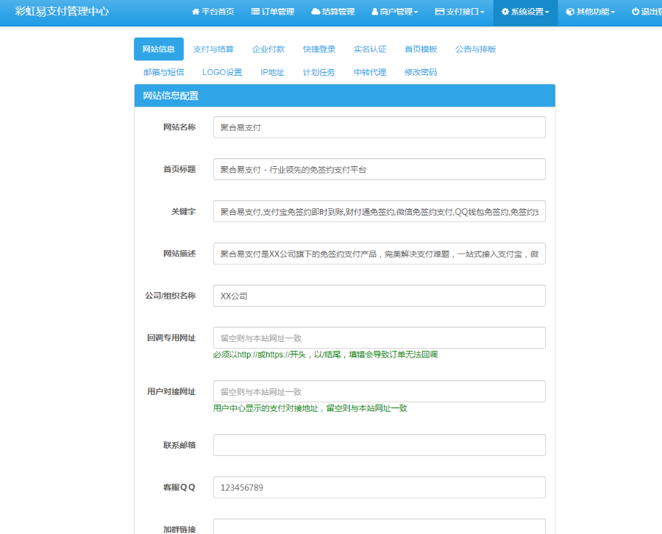The width and height of the screenshot is (662, 534).
Task: Switch to the 支付与结算 tab
Action: click(x=213, y=49)
